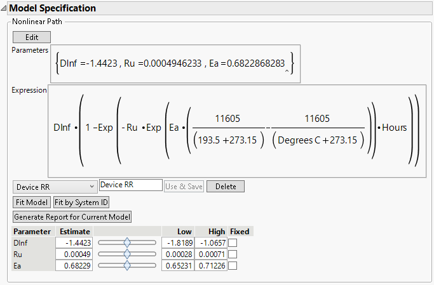Toggle the Fixed checkbox for DInf
Screen dimensions: 434x285
pos(233,242)
